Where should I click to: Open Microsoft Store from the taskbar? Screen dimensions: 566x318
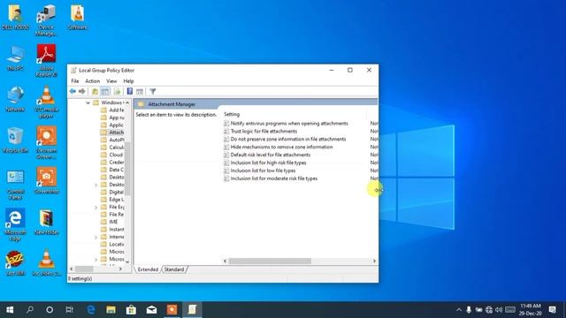click(x=131, y=310)
